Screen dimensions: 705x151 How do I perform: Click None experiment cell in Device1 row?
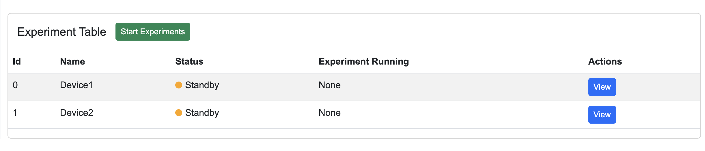pos(330,85)
